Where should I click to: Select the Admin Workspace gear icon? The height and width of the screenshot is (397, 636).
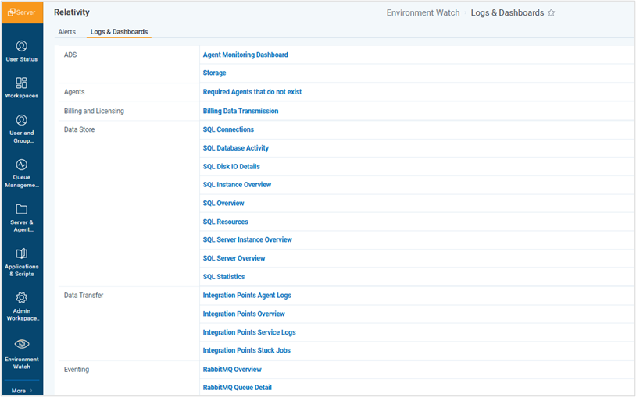point(22,298)
